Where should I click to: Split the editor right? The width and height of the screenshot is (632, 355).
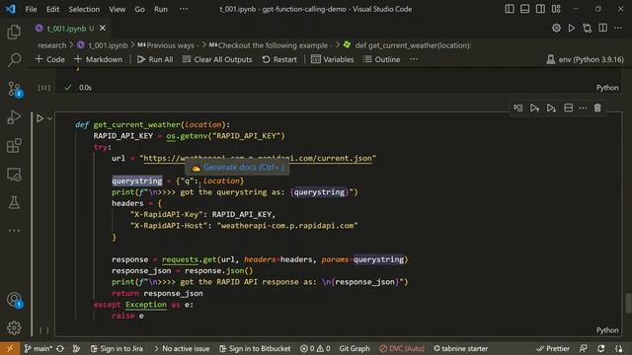pyautogui.click(x=603, y=28)
